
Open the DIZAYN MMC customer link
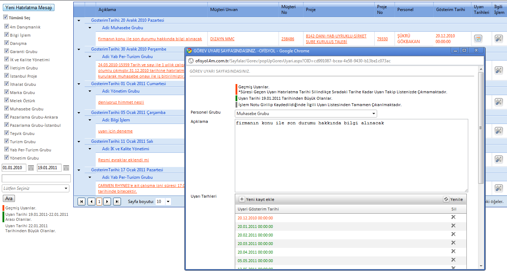[222, 39]
